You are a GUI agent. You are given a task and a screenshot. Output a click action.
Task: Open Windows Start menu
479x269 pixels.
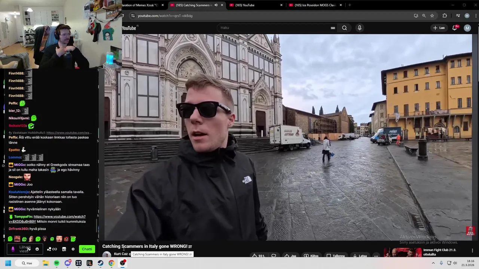[x=8, y=263]
